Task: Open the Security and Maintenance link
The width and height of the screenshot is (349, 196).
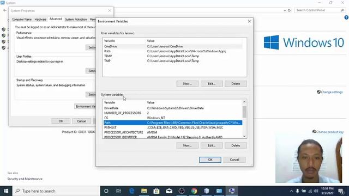Action: (x=25, y=179)
